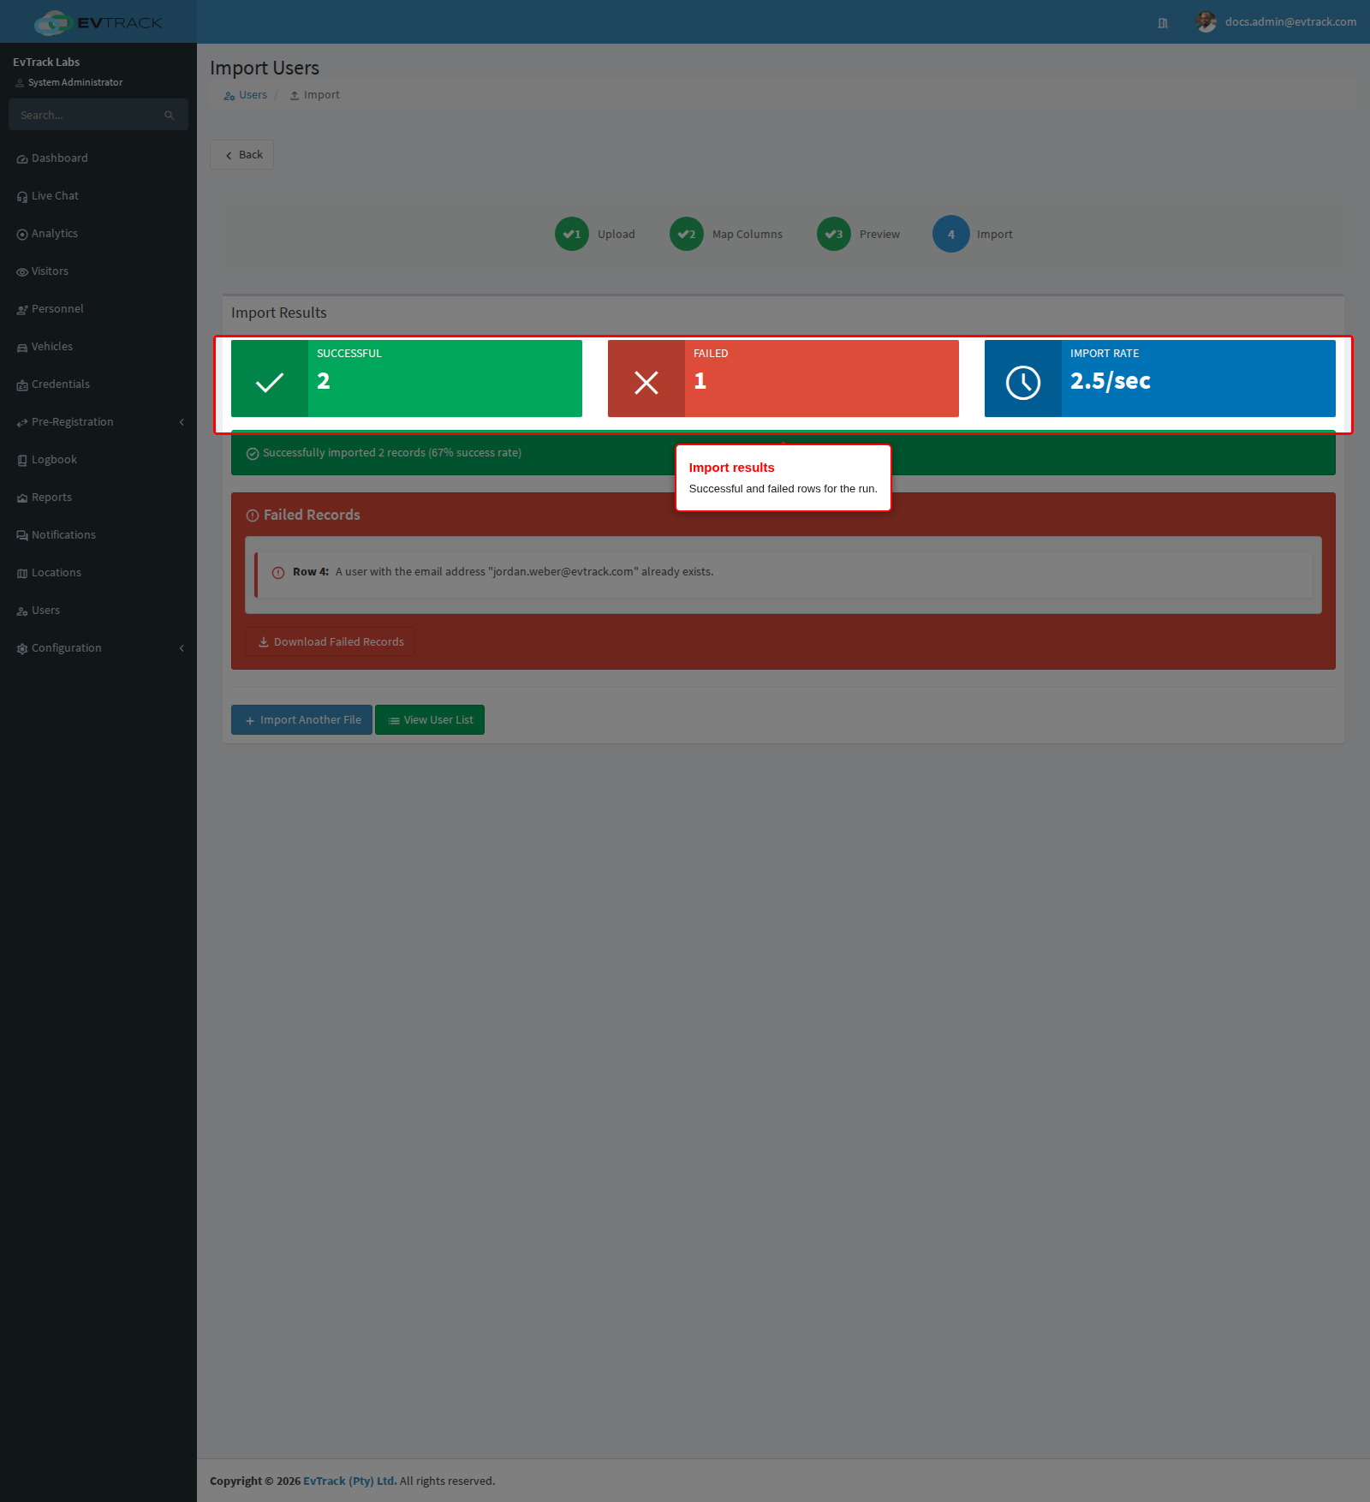
Task: Click the docs.admin@evtrack.com account name
Action: [1290, 22]
